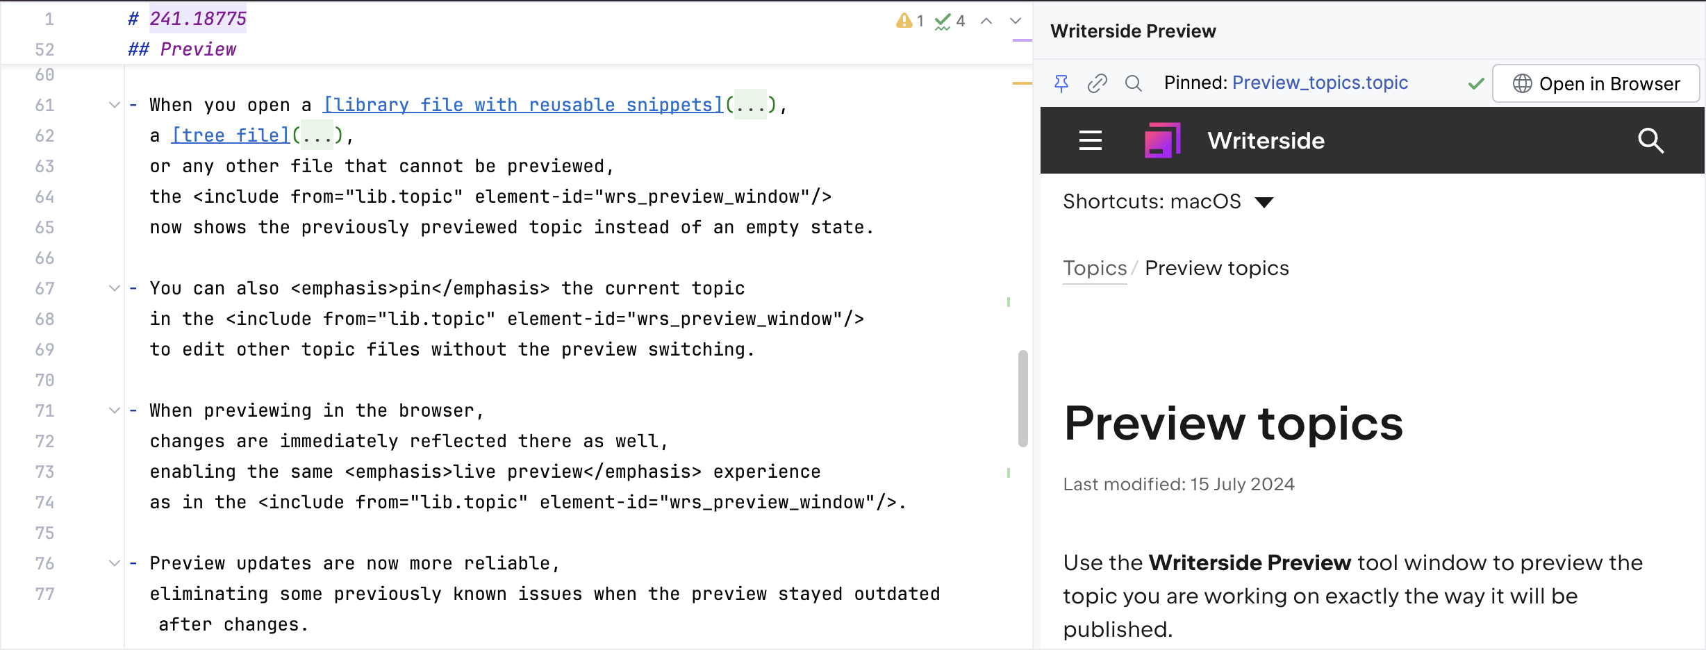
Task: Open the Writerside hamburger menu
Action: pyautogui.click(x=1091, y=140)
